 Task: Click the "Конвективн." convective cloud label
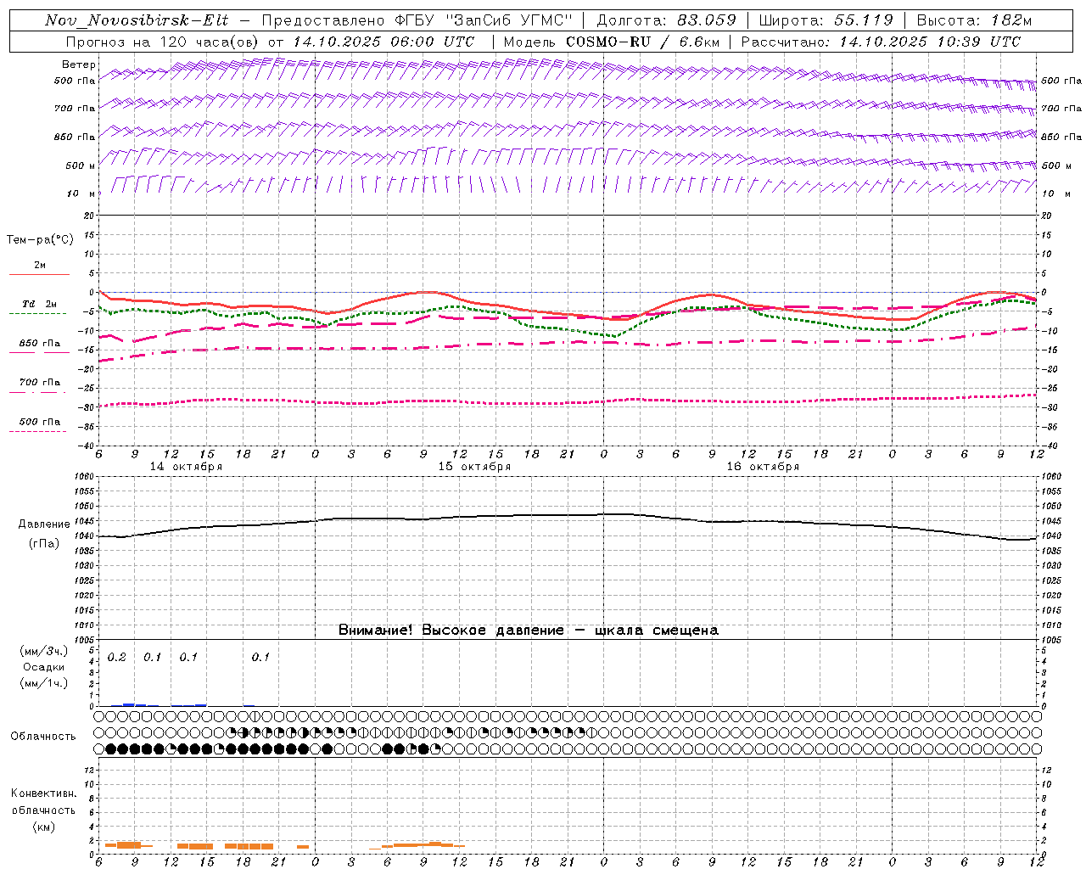44,793
